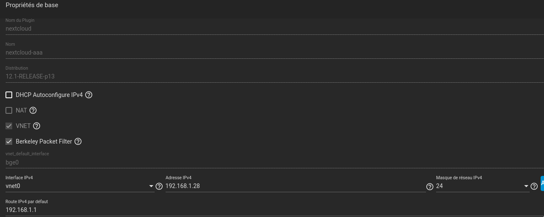Click help icon beside NAT option
This screenshot has width=544, height=217.
point(33,110)
